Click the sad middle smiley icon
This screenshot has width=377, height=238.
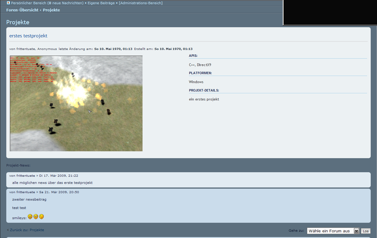[x=36, y=216]
